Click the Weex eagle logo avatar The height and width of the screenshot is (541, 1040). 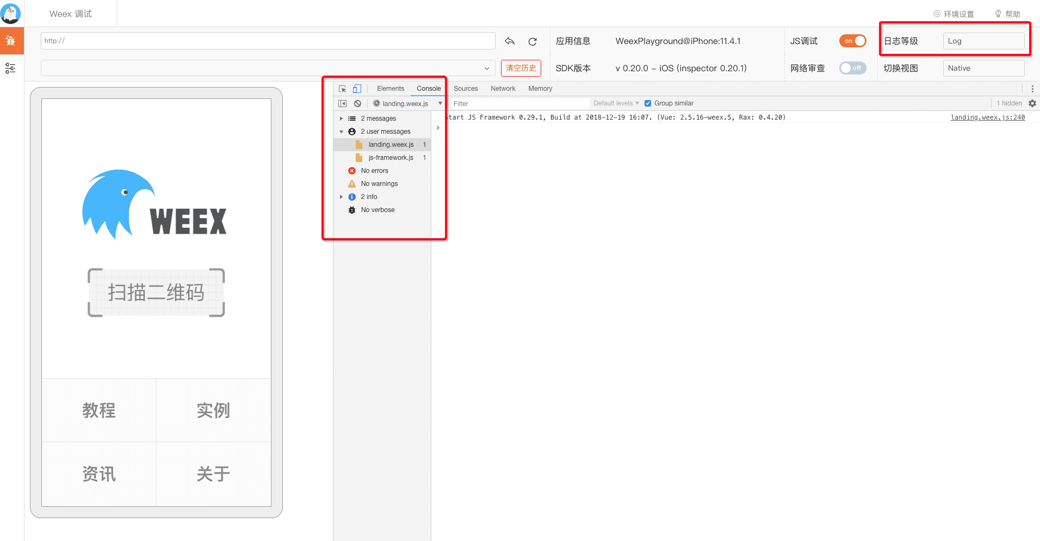point(11,14)
